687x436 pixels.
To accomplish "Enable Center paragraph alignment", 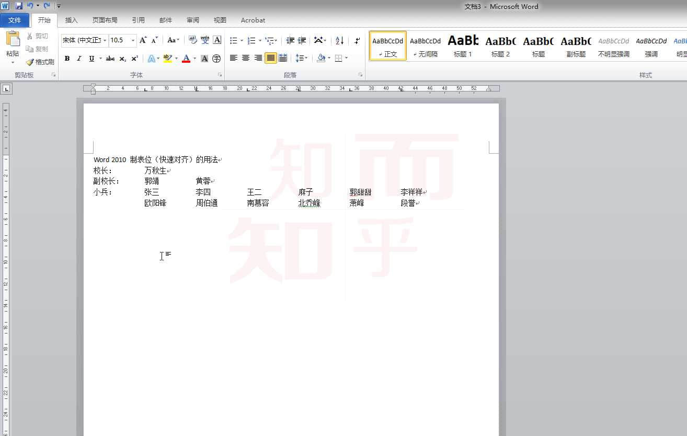I will (246, 58).
